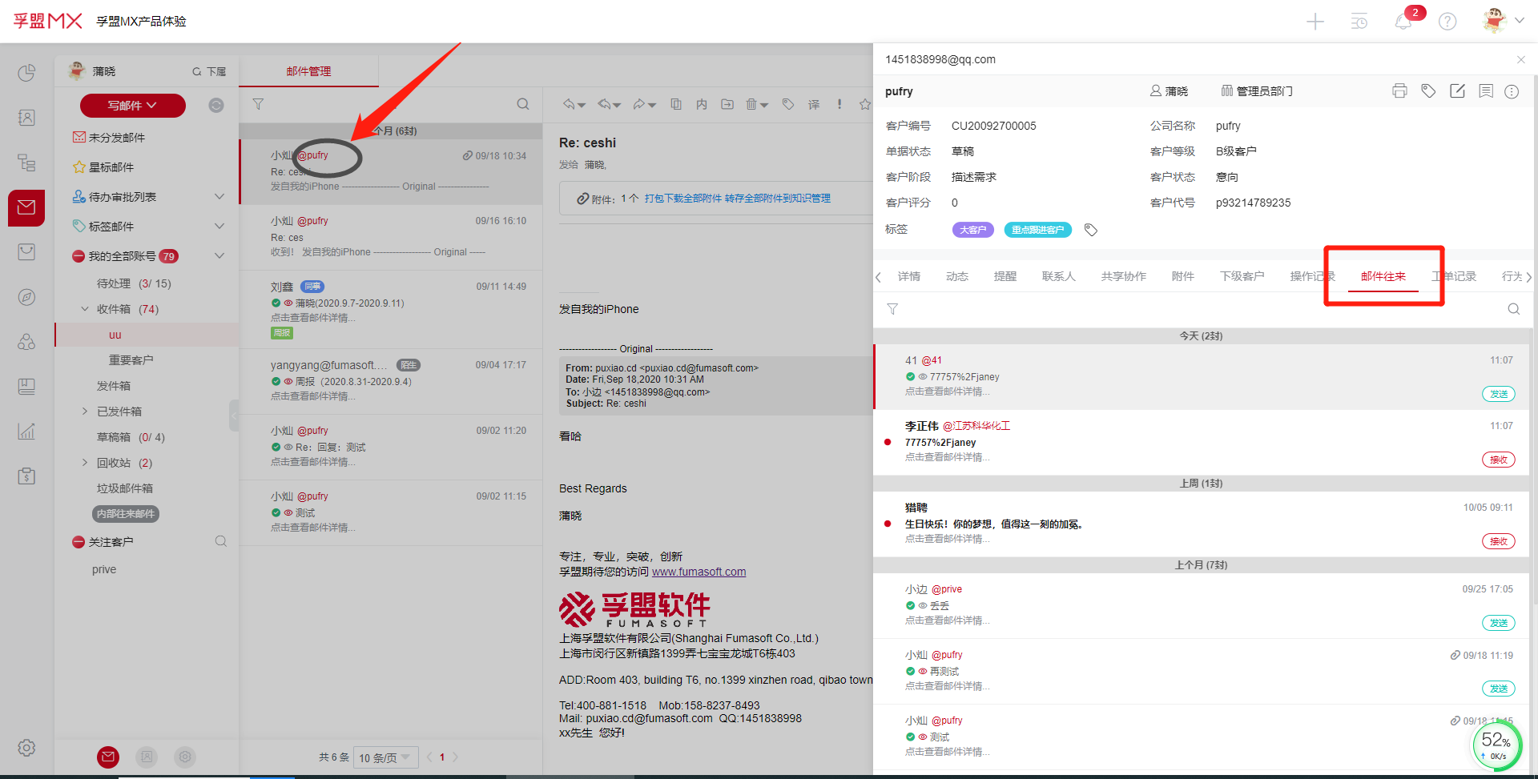The height and width of the screenshot is (779, 1538).
Task: Open the reply dropdown arrow
Action: tap(582, 106)
